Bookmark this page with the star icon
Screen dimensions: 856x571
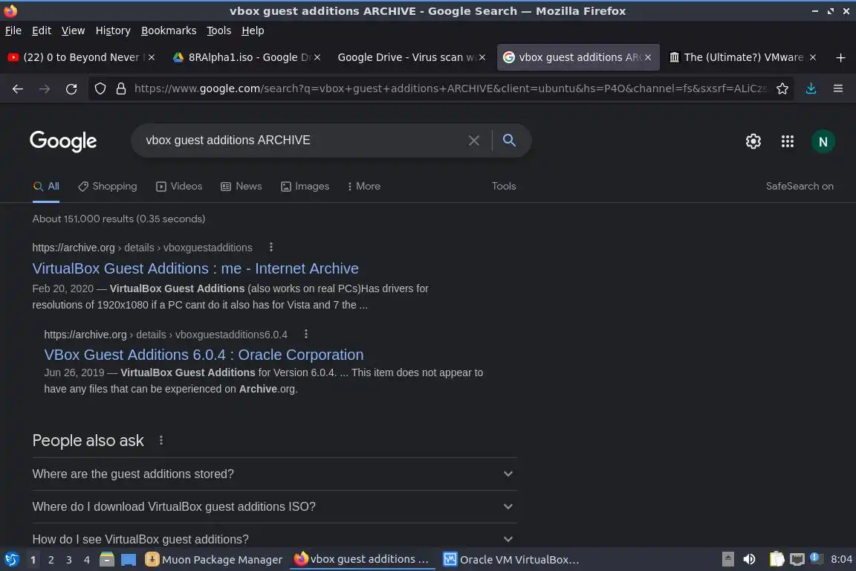(x=782, y=88)
